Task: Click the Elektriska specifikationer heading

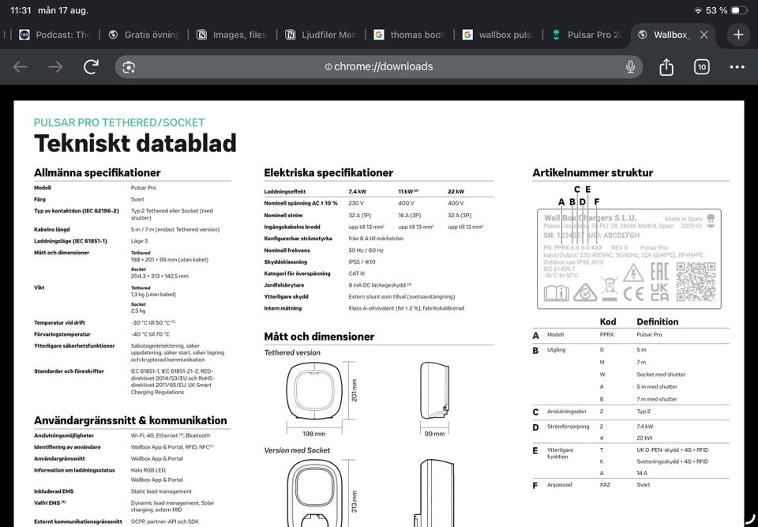Action: pos(328,173)
